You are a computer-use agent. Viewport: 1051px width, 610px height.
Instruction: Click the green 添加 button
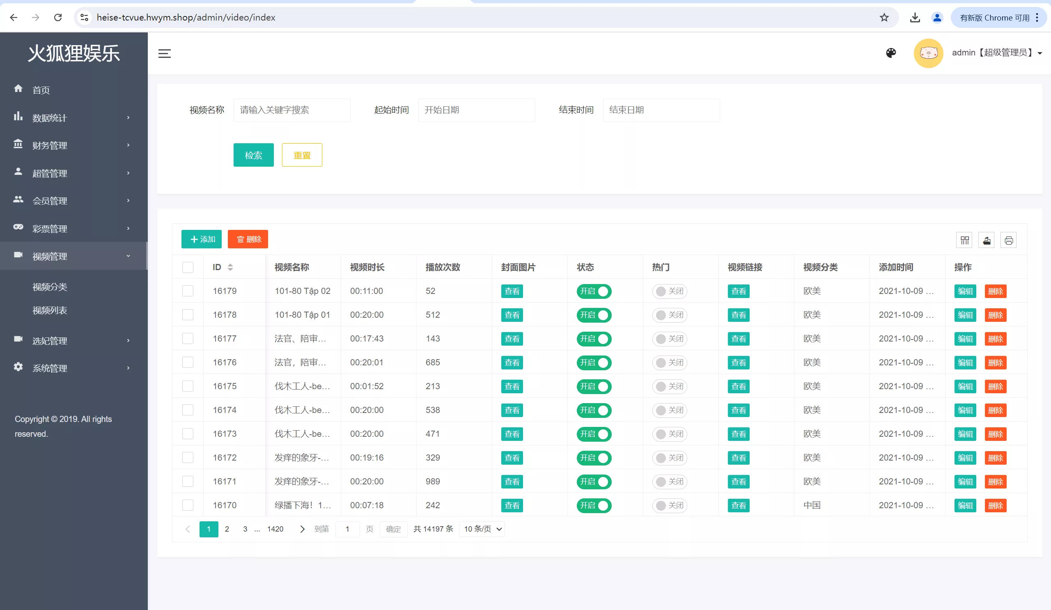pyautogui.click(x=202, y=239)
